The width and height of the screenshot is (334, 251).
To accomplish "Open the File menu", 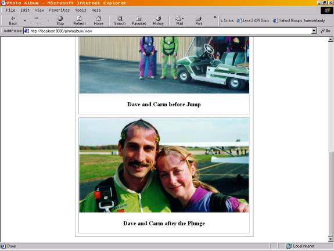I will (10, 10).
